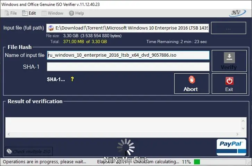The height and width of the screenshot is (166, 252).
Task: Click the disc icon in input file field
Action: 51,28
